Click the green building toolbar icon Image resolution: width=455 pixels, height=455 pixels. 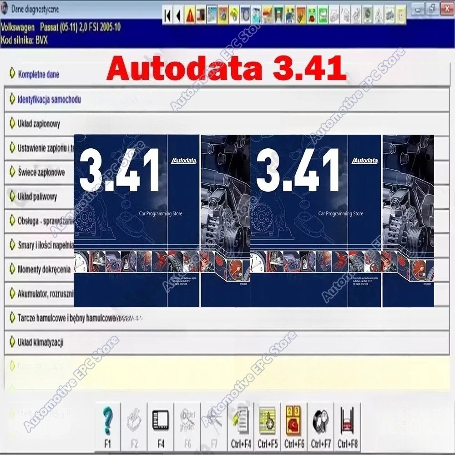278,15
